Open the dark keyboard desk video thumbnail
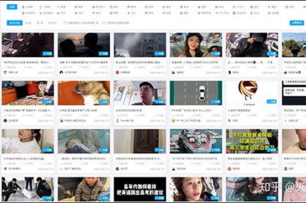Image resolution: width=306 pixels, height=203 pixels. (28, 45)
